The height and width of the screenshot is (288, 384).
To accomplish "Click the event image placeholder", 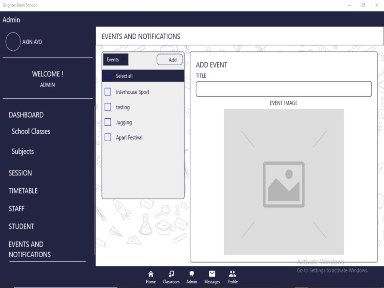I will pos(284,182).
